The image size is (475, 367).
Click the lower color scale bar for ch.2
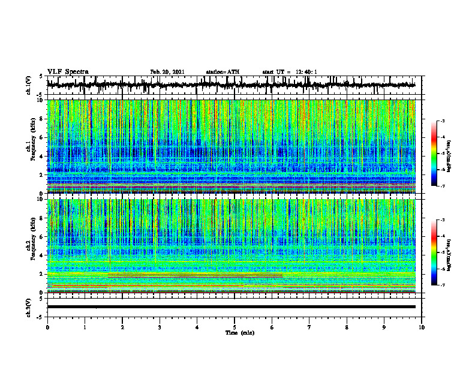(434, 252)
